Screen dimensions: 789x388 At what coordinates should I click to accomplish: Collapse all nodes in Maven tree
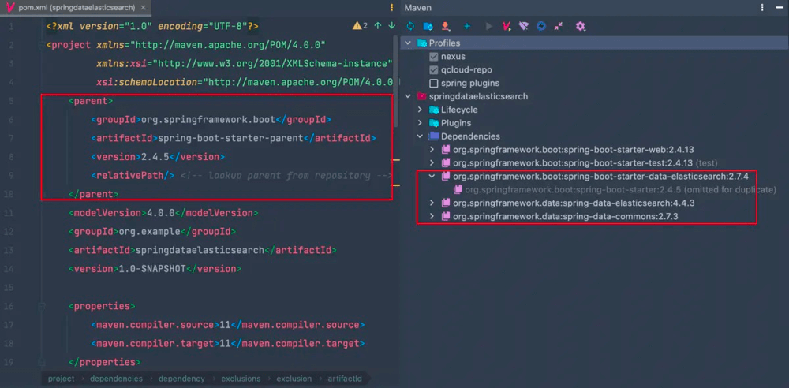click(559, 26)
